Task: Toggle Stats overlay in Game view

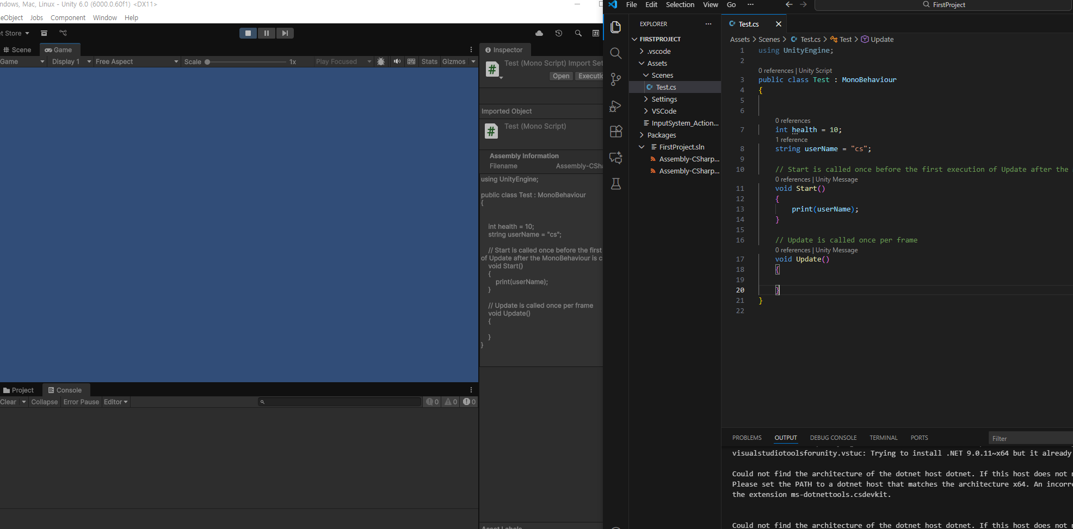Action: click(429, 61)
